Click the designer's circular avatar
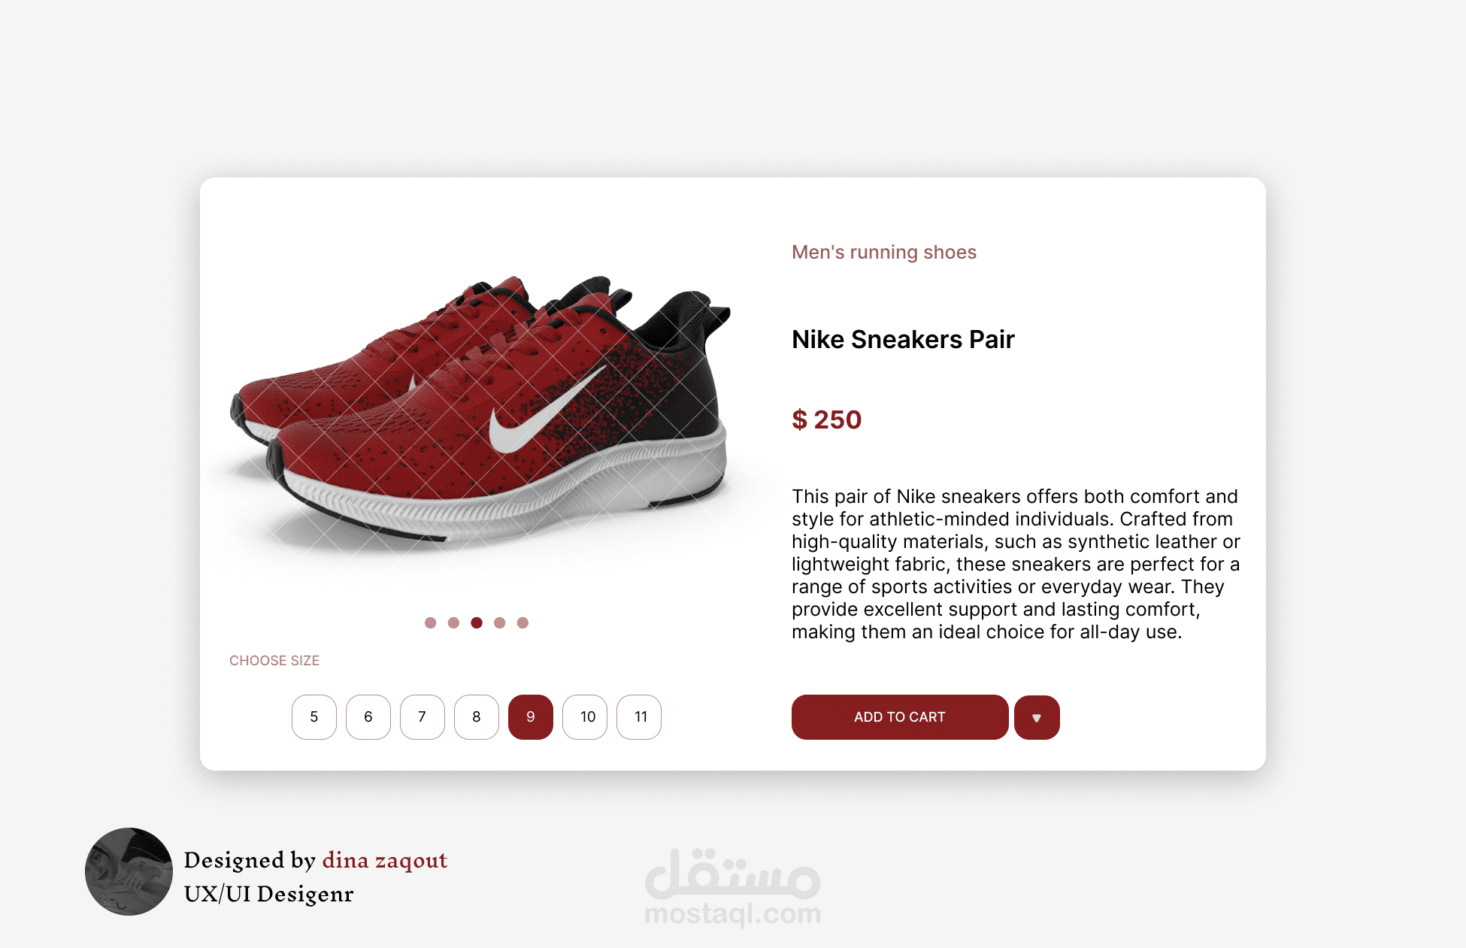 129,871
